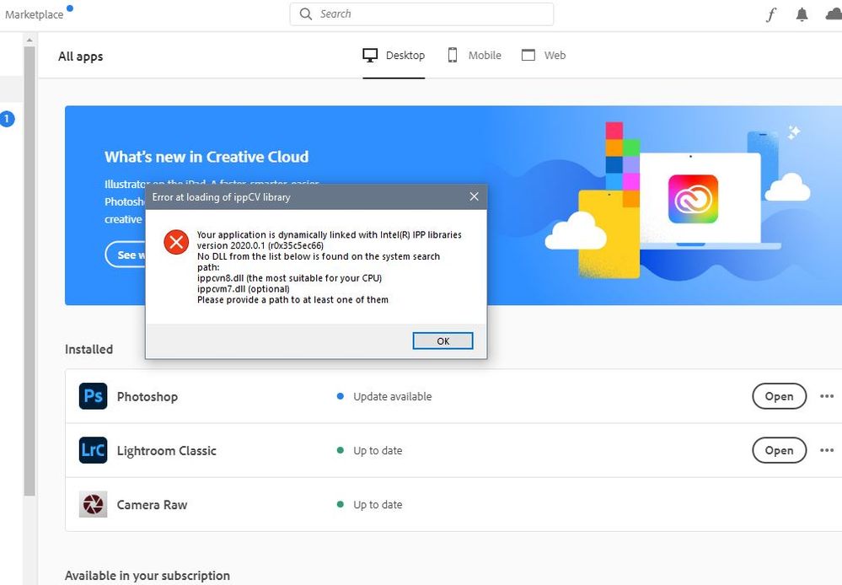Screen dimensions: 842x585
Task: Click the Lightroom Classic app icon
Action: pyautogui.click(x=93, y=450)
